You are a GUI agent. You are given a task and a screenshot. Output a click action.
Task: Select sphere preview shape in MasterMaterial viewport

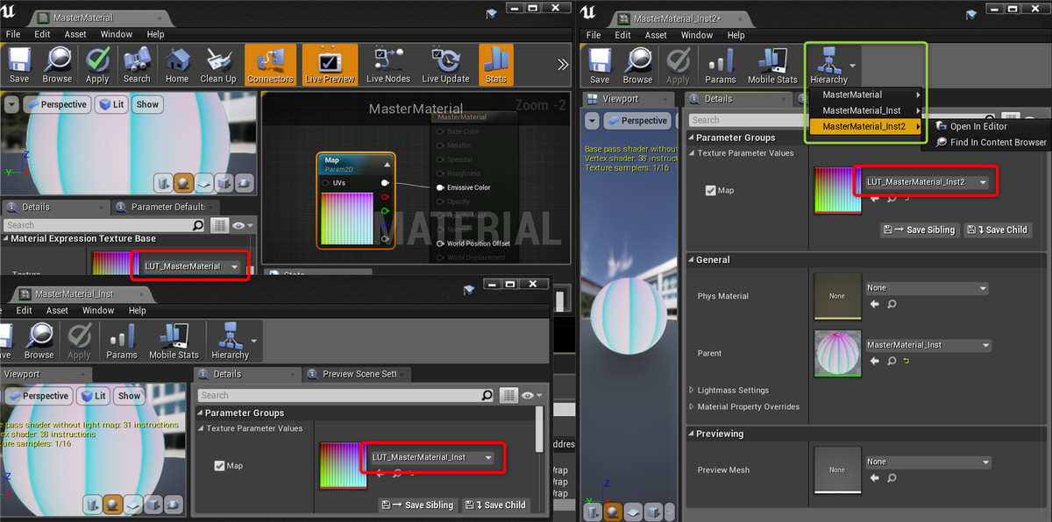coord(184,183)
